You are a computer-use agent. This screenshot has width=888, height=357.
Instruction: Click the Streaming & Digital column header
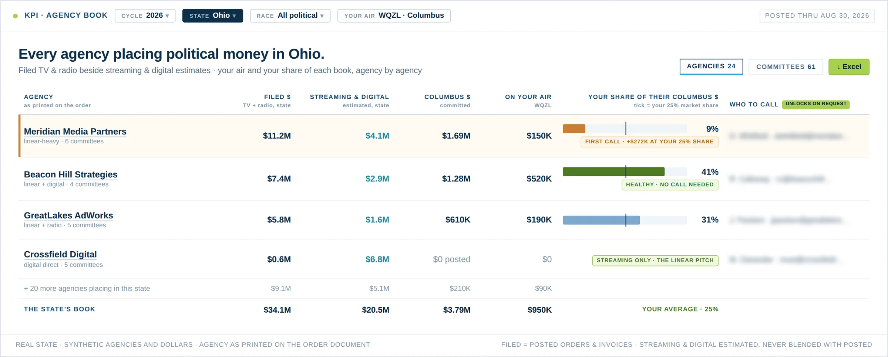coord(349,97)
